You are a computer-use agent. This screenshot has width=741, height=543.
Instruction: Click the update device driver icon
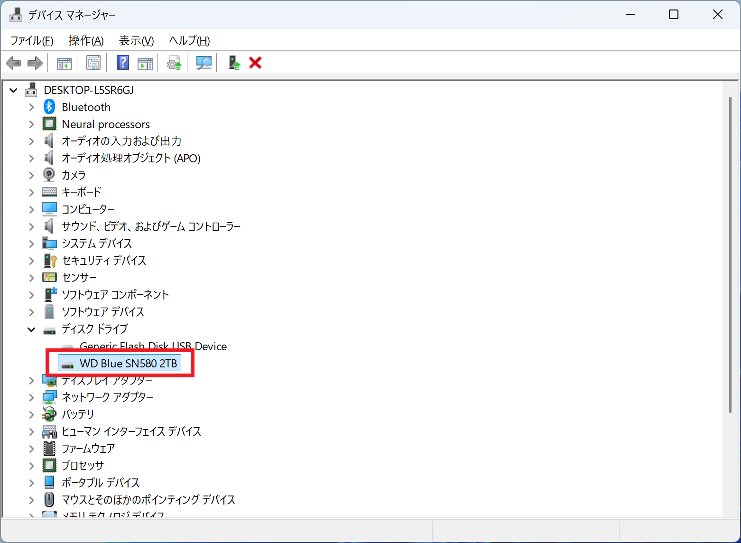(x=174, y=63)
